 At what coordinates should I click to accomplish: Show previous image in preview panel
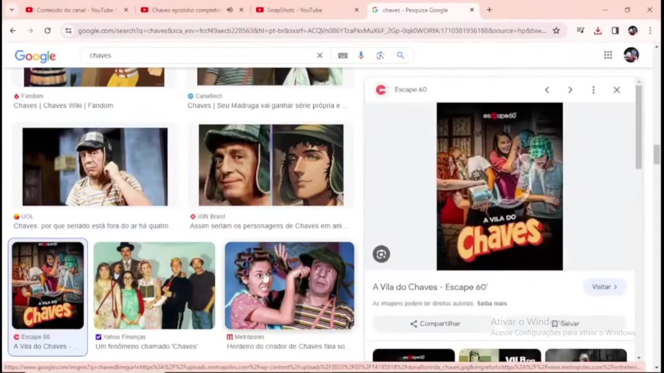point(547,90)
